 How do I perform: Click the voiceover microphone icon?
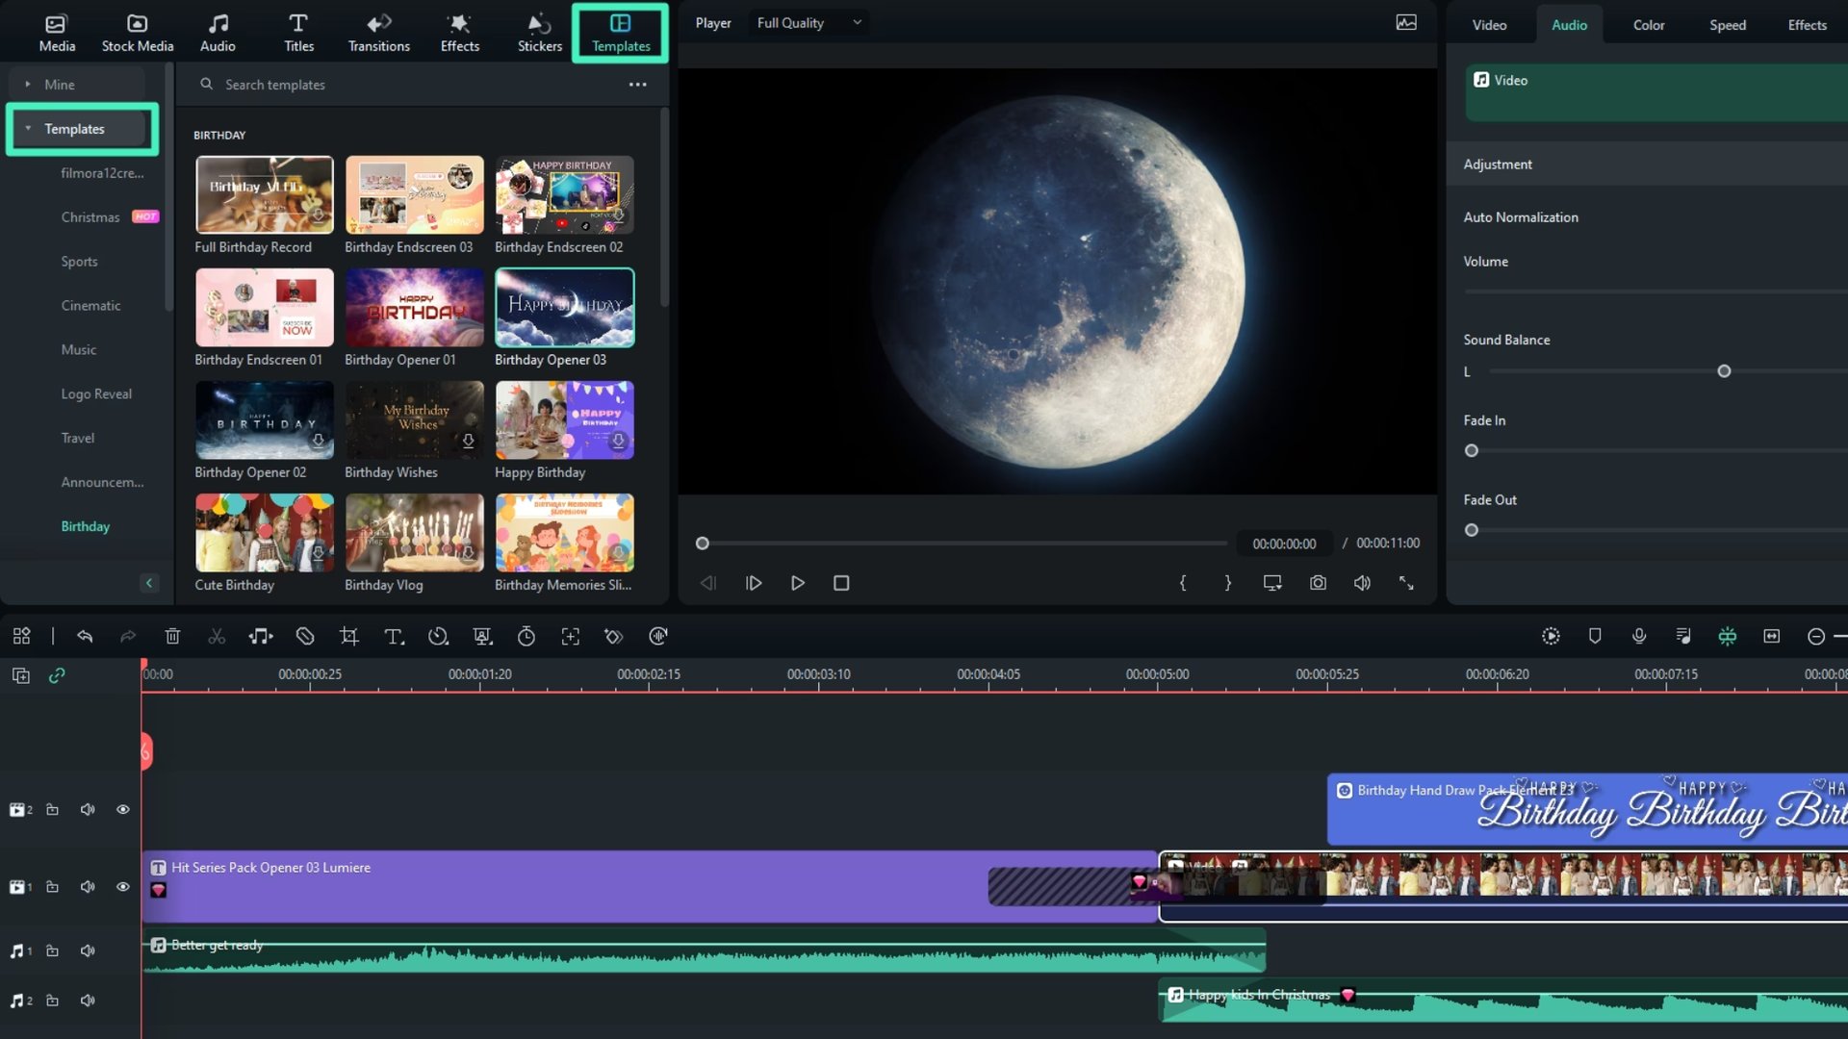1639,636
